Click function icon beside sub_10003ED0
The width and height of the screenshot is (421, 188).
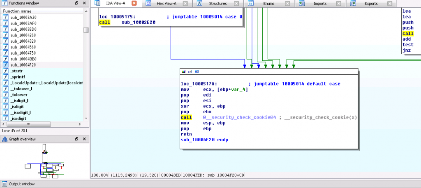coord(6,29)
